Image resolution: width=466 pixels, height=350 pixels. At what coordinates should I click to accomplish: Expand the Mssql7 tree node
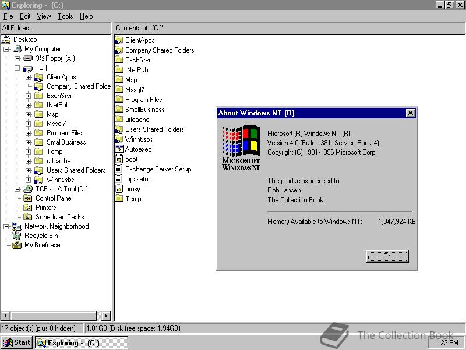28,124
